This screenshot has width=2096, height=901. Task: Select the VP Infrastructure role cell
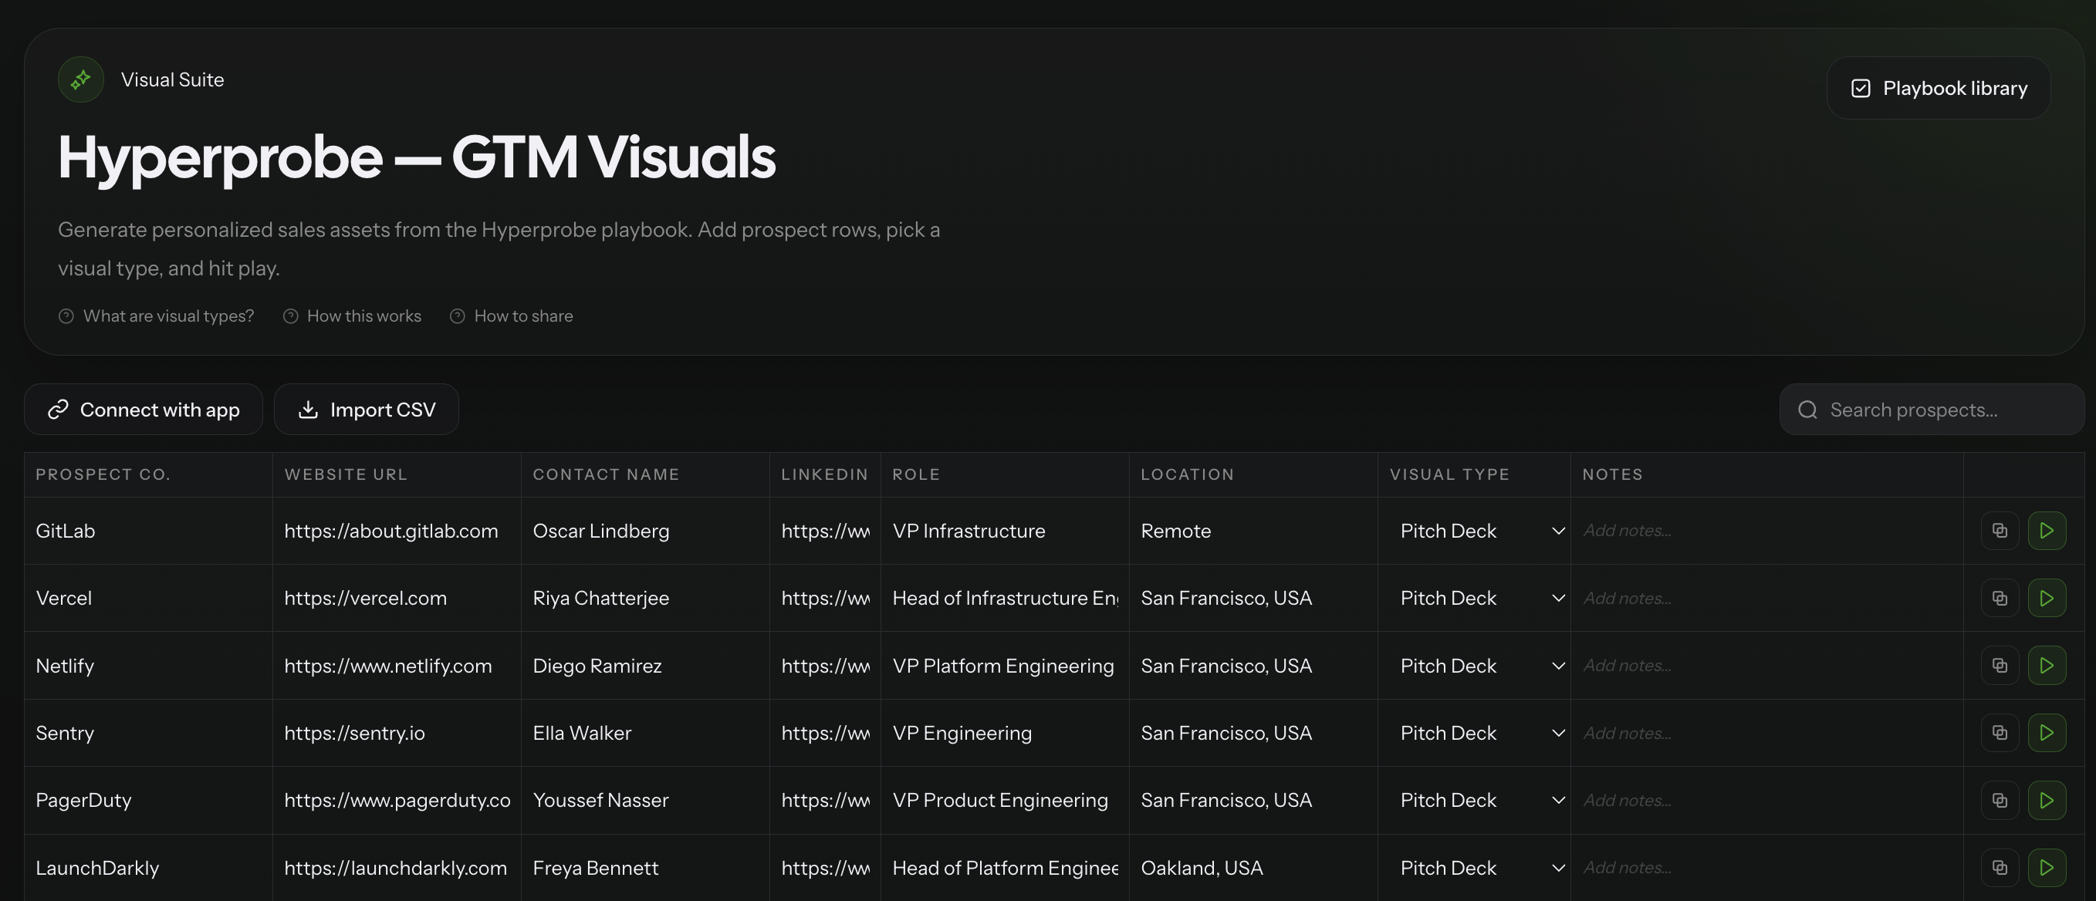[1005, 531]
